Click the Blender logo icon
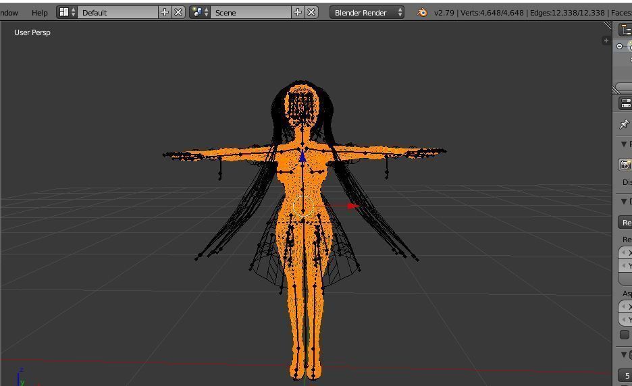Viewport: 632px width, 386px height. pyautogui.click(x=421, y=13)
